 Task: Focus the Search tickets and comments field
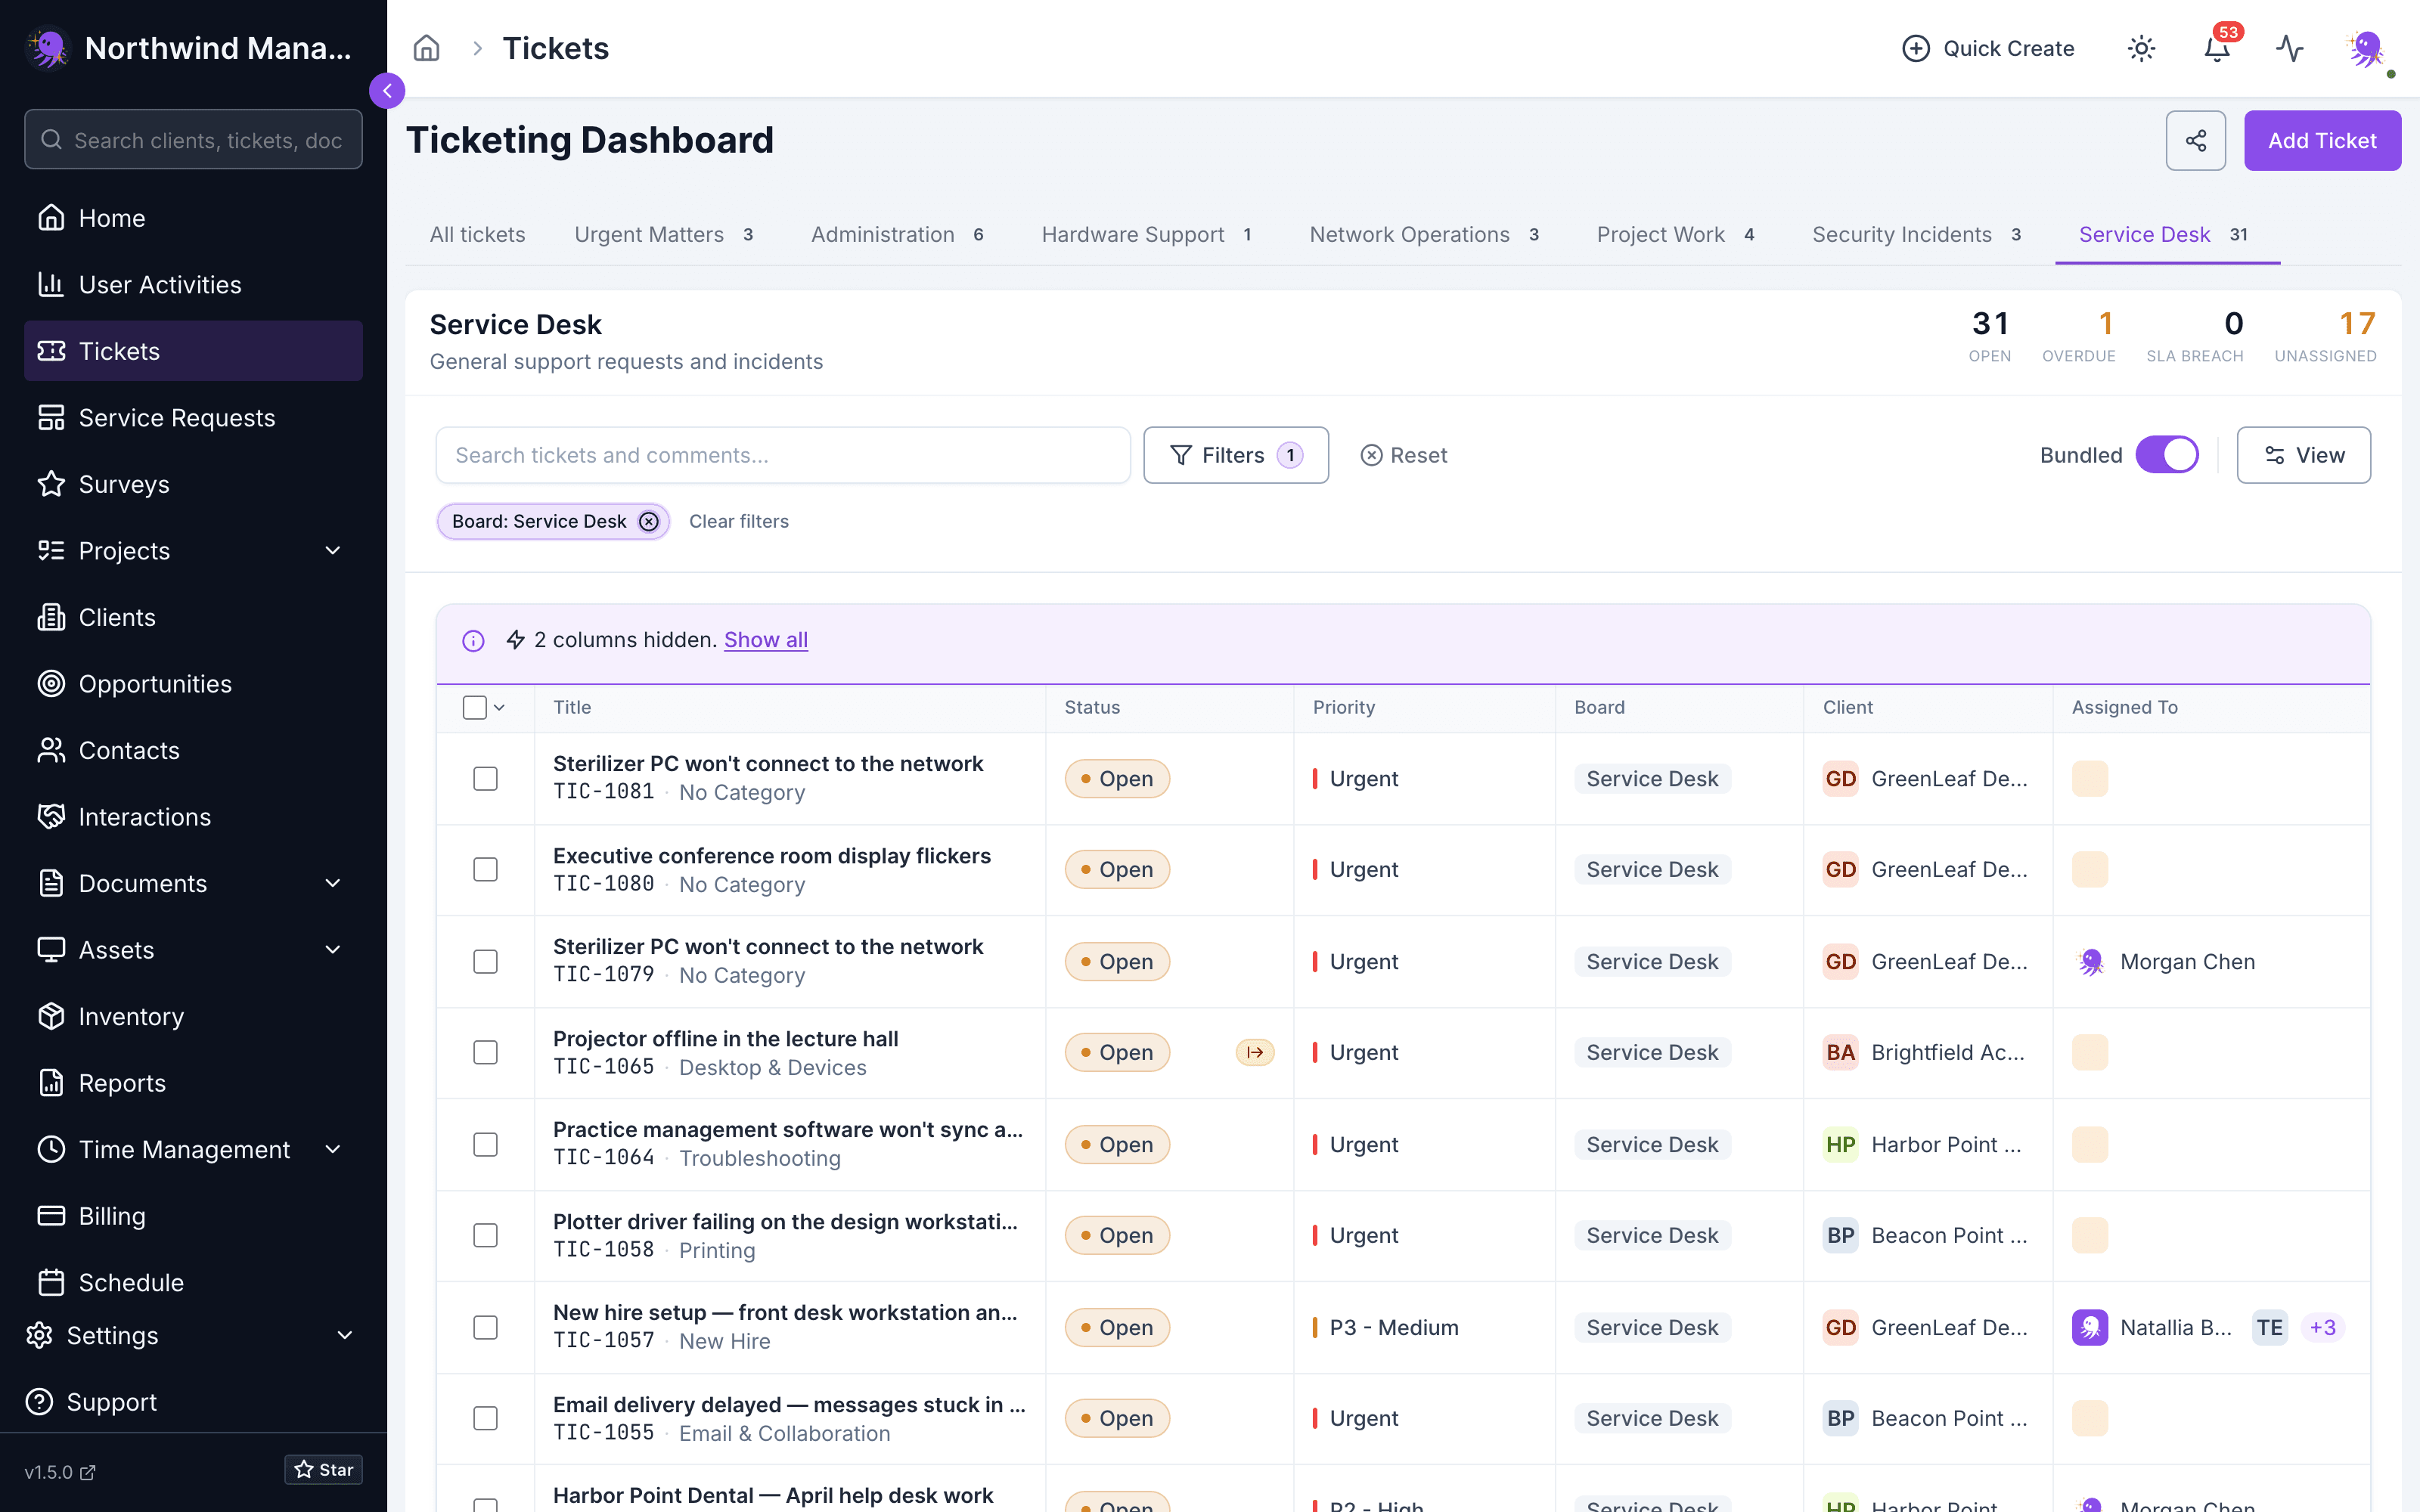coord(783,455)
